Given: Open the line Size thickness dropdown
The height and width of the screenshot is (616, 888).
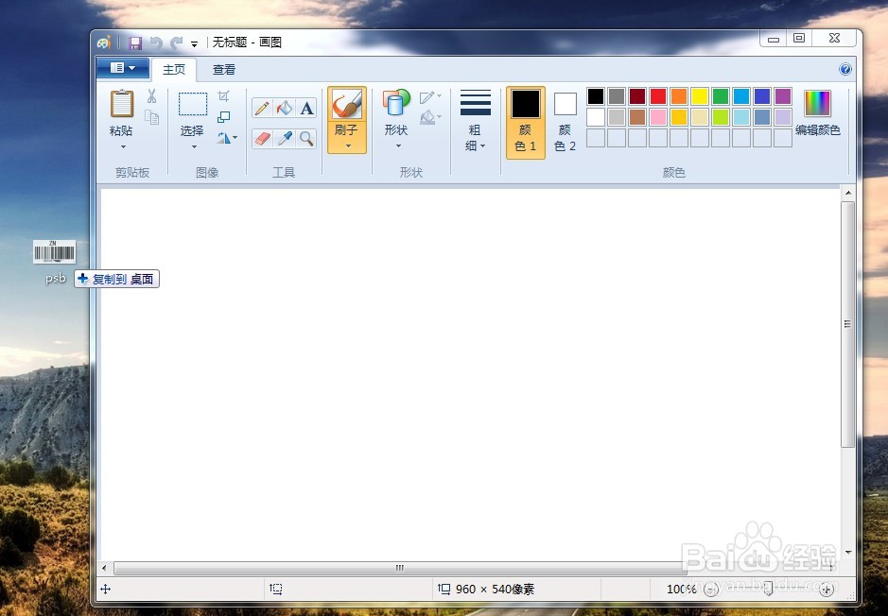Looking at the screenshot, I should [x=475, y=121].
